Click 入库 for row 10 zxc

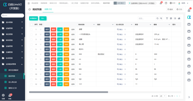60,74
